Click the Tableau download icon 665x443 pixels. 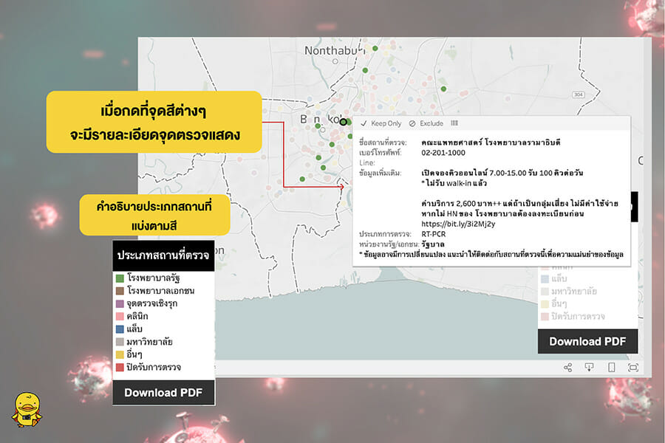coord(589,367)
